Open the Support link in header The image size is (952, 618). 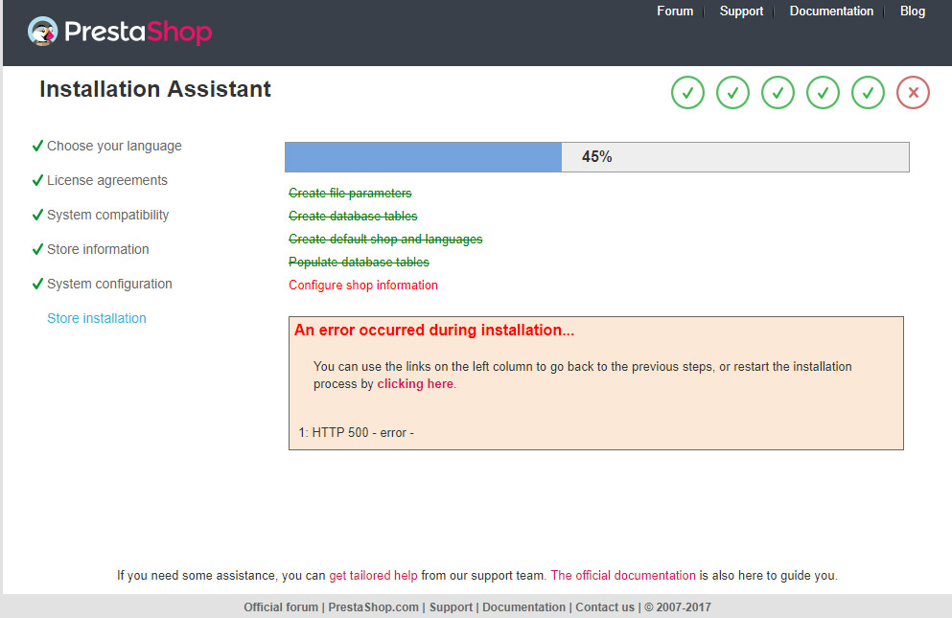click(x=741, y=11)
